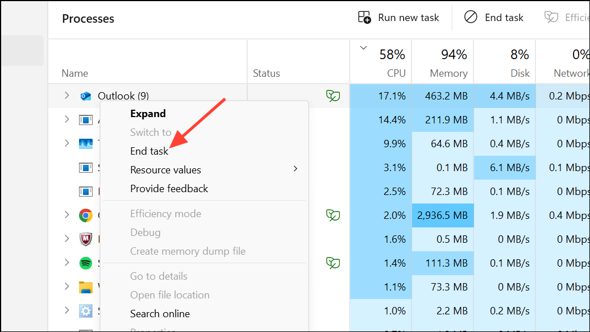Choose End task from the context menu
Image resolution: width=590 pixels, height=332 pixels.
click(x=149, y=151)
